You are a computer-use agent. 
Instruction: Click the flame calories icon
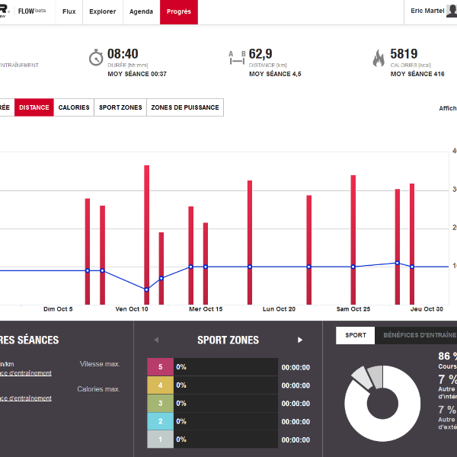tap(378, 58)
